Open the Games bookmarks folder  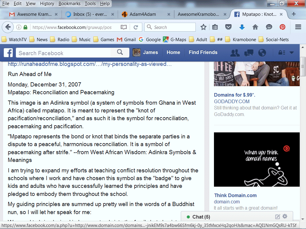click(104, 40)
